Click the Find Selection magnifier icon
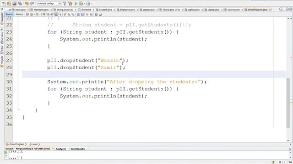Viewport: 293px width, 164px height. (x=44, y=14)
